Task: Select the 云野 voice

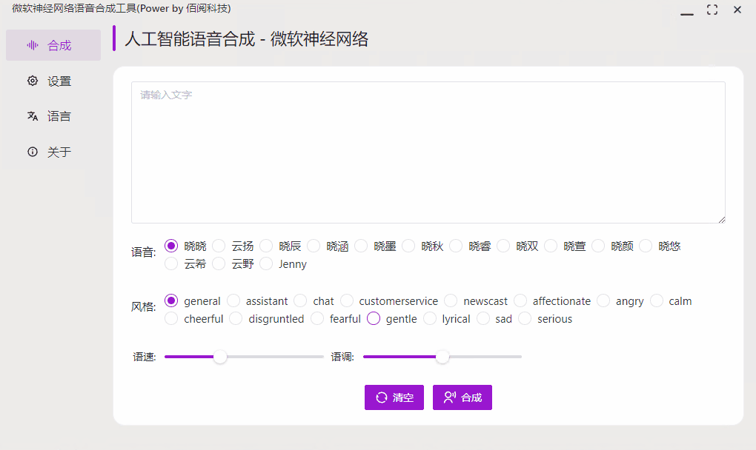Action: (x=219, y=263)
